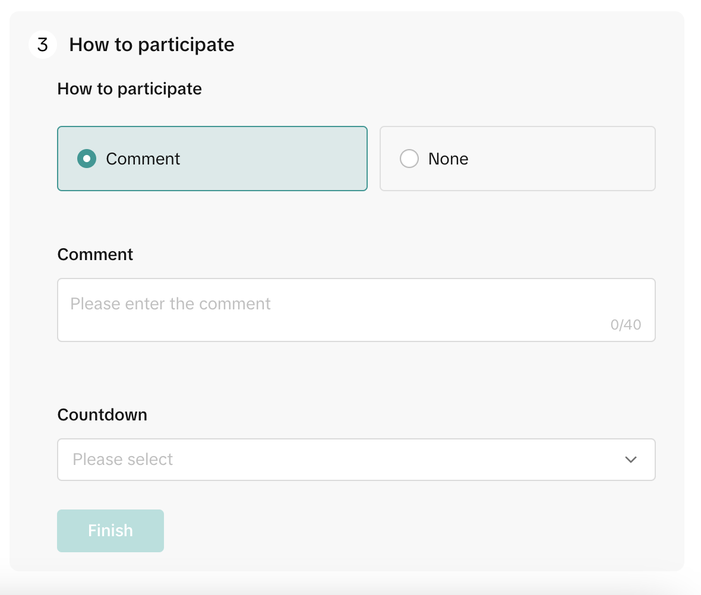Click the teal dot inside Comment radio
This screenshot has width=701, height=595.
click(x=87, y=159)
